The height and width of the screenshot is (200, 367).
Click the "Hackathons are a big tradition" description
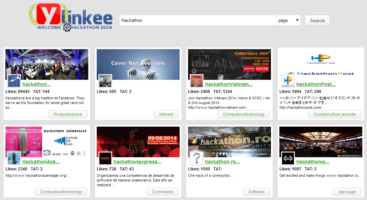click(45, 103)
